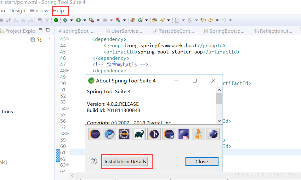Click the Spring Boot Dashboard power icon
This screenshot has width=301, height=180.
[56, 20]
